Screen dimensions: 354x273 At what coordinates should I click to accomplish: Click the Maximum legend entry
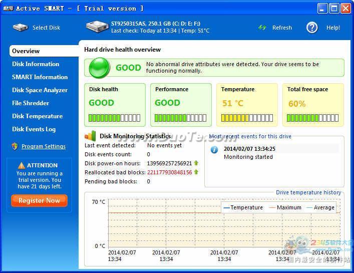tap(285, 207)
